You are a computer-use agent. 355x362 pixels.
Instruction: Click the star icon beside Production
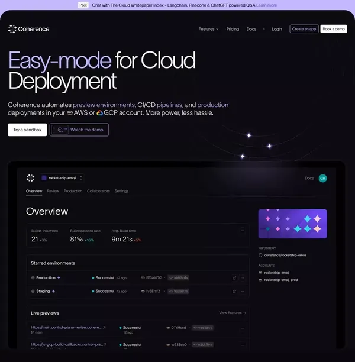click(59, 277)
